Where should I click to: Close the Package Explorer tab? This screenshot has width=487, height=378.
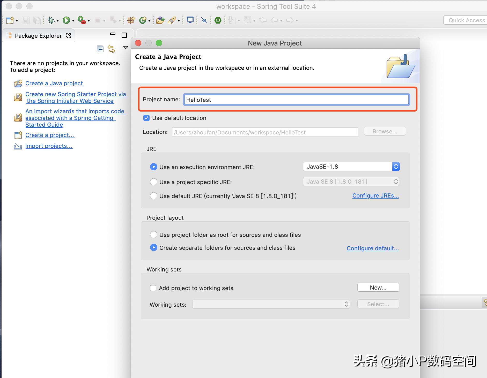point(68,36)
